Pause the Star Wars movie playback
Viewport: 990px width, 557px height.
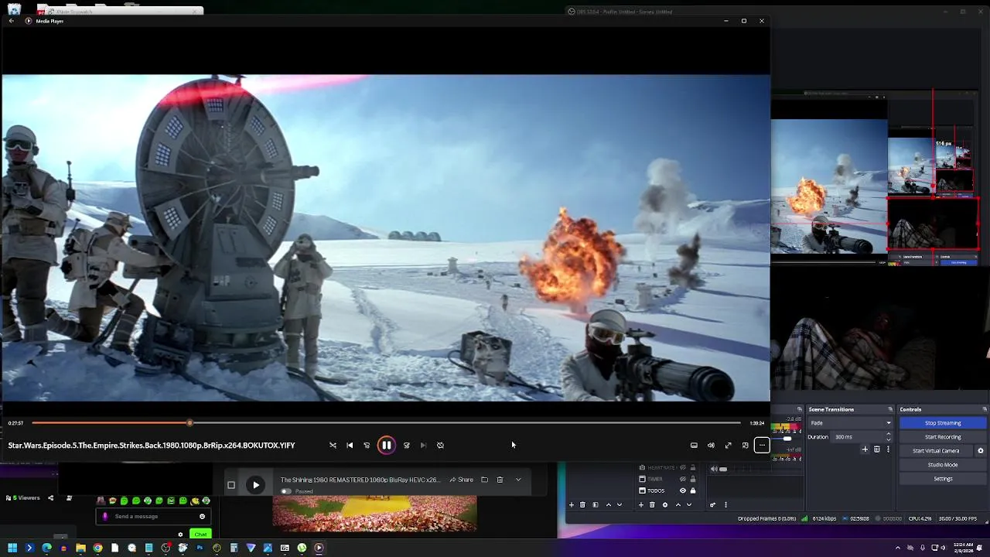pyautogui.click(x=386, y=445)
